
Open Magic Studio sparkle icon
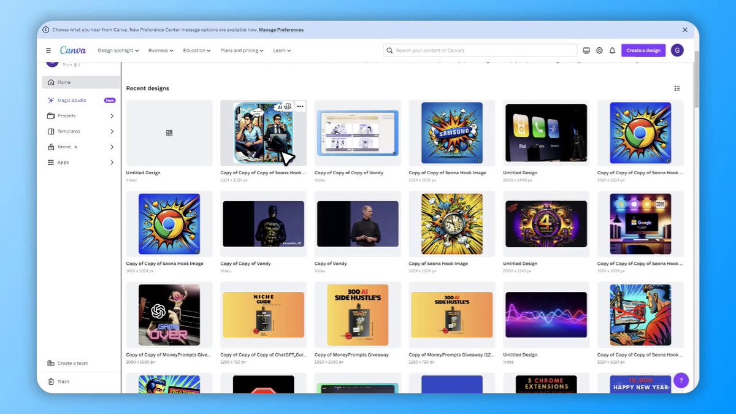[52, 100]
